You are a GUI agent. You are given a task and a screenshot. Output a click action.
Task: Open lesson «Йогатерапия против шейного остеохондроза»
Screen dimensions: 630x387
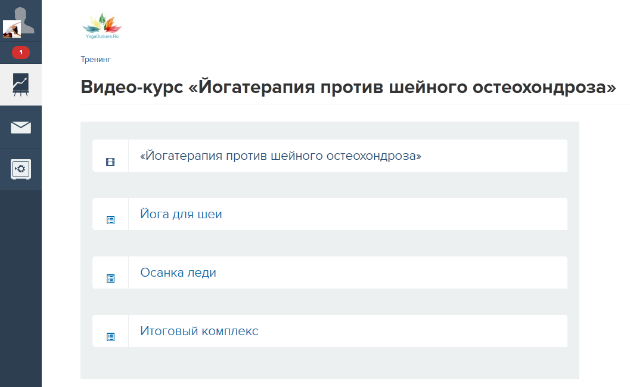pos(281,156)
